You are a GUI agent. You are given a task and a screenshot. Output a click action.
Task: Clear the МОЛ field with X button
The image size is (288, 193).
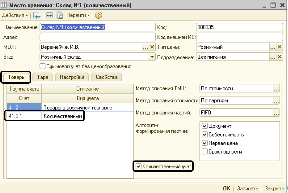coord(152,47)
